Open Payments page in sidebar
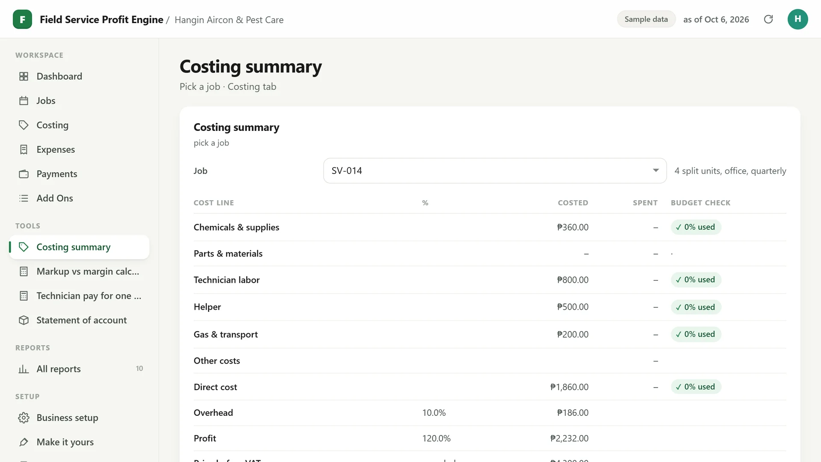821x462 pixels. coord(79,174)
